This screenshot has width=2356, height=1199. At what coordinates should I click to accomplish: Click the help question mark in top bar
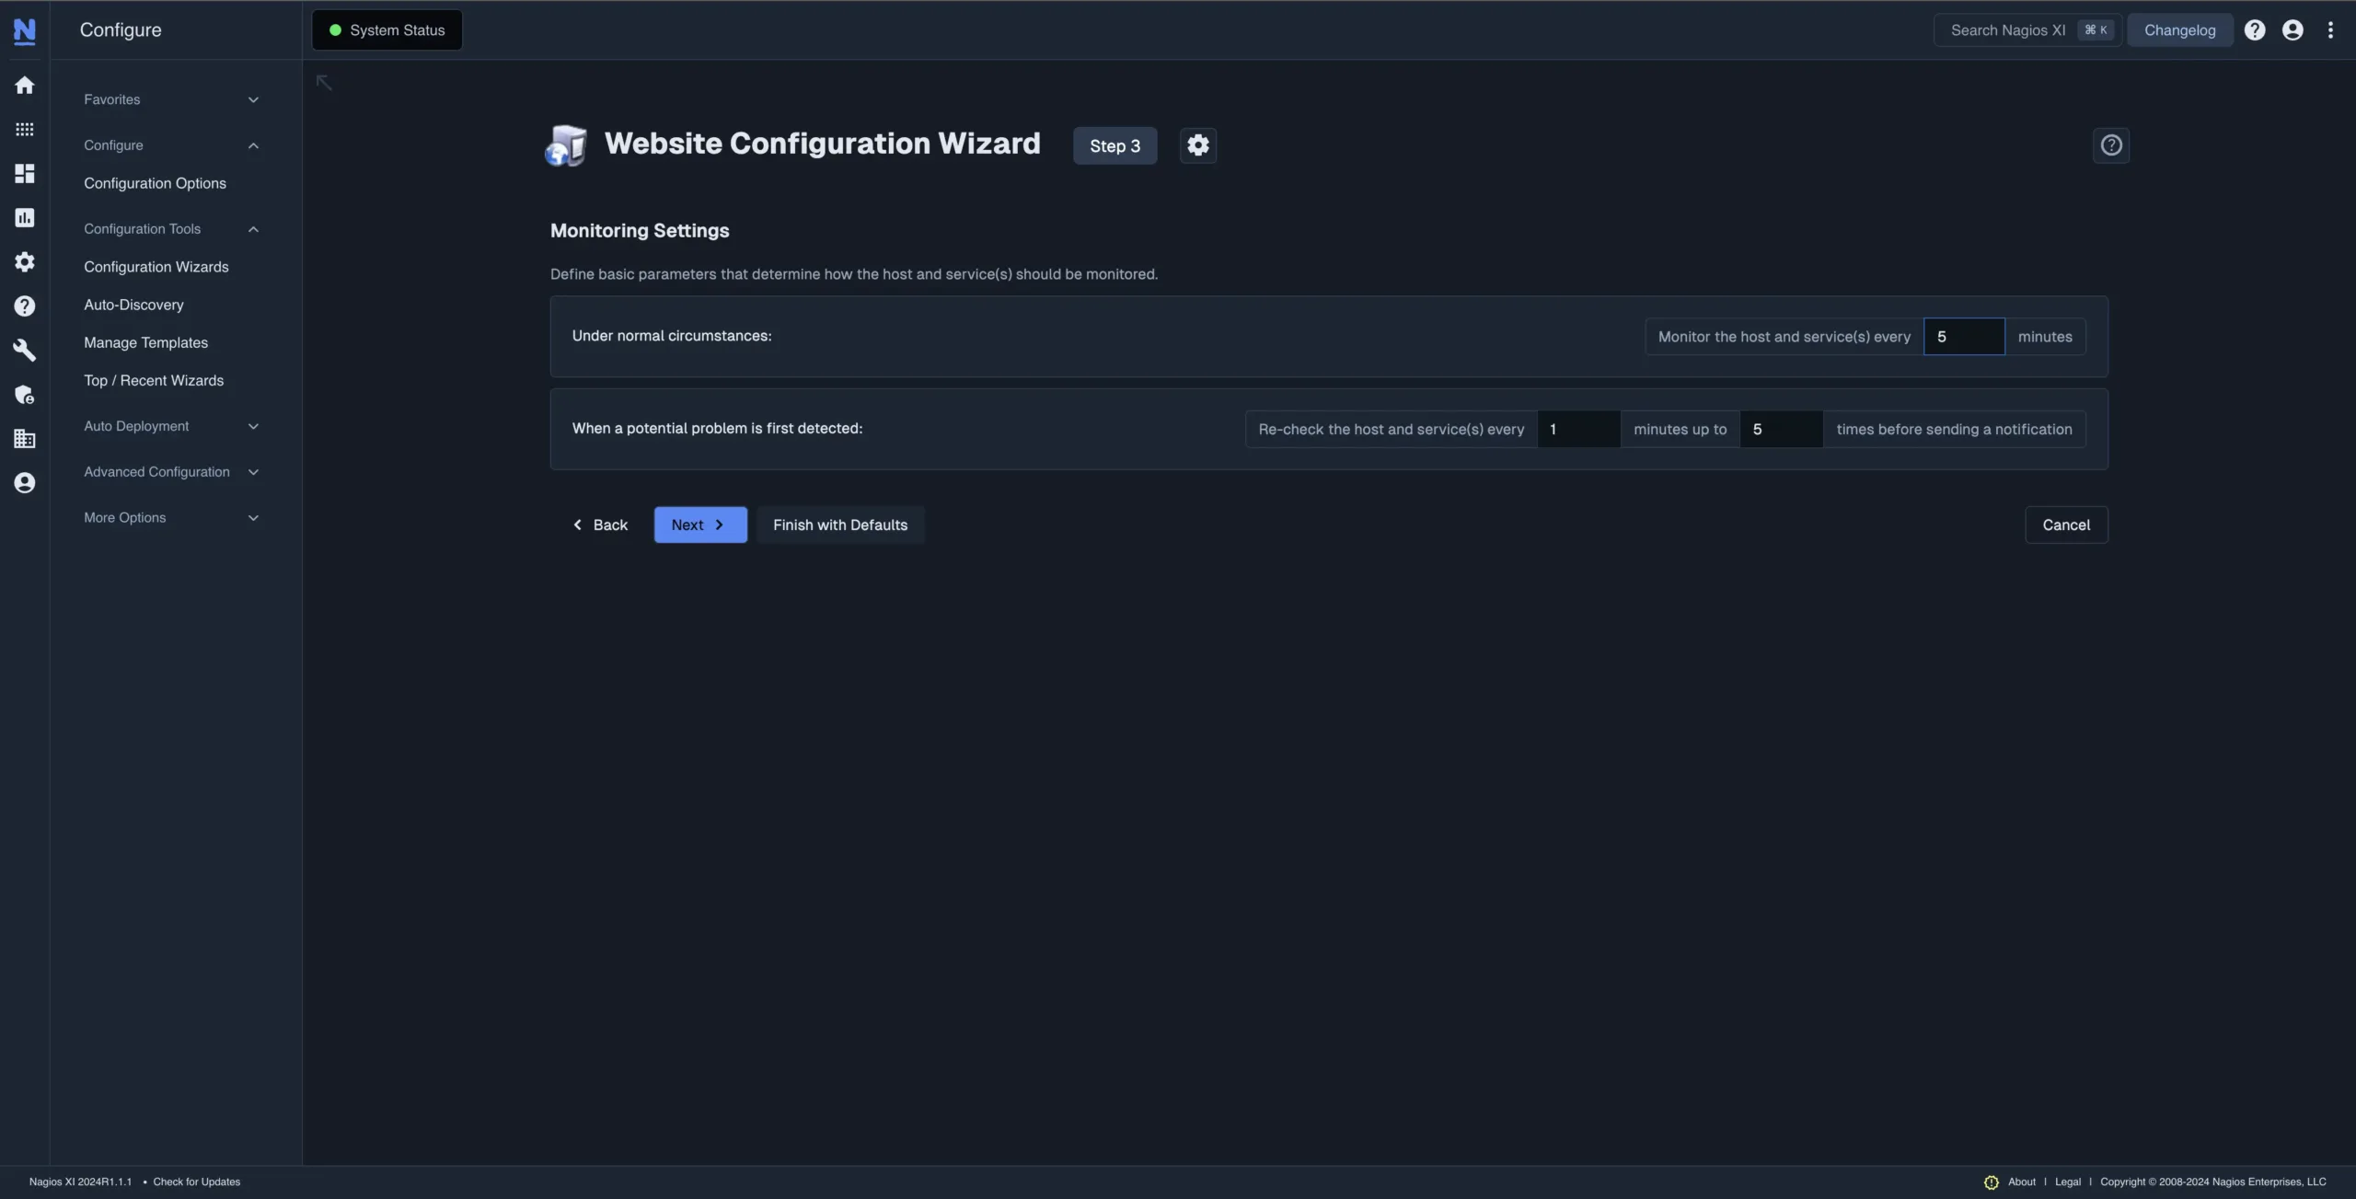point(2255,29)
